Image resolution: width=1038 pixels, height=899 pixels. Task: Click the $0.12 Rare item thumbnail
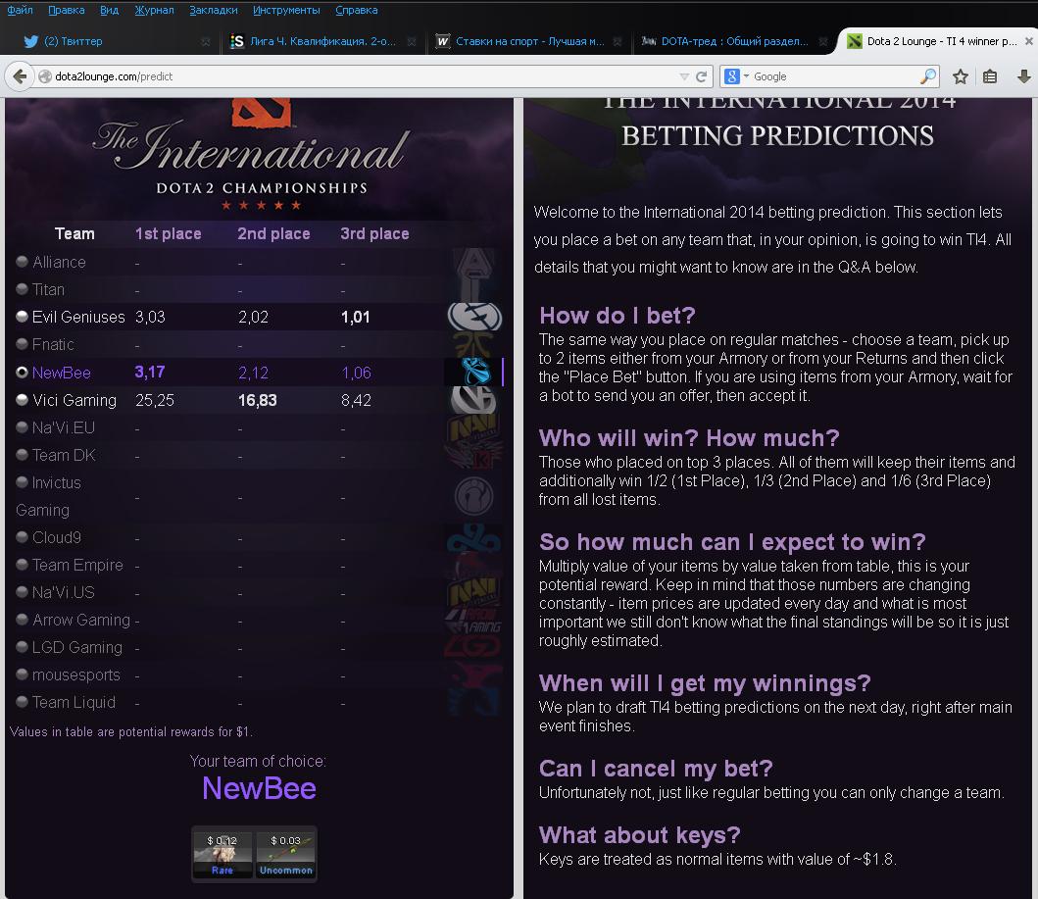coord(222,855)
